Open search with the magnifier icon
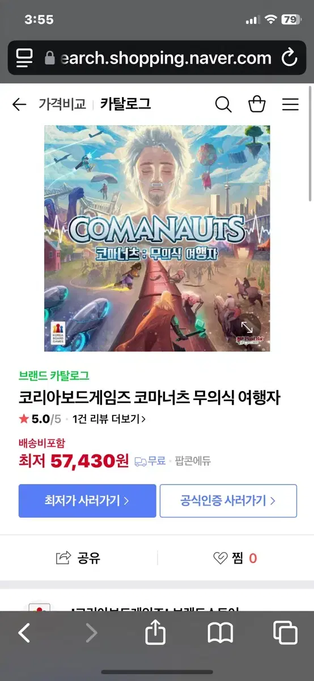Viewport: 314px width, 681px height. click(223, 104)
